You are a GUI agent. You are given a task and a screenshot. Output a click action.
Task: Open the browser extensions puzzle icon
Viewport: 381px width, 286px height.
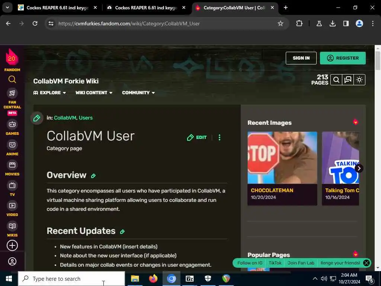pos(300,23)
